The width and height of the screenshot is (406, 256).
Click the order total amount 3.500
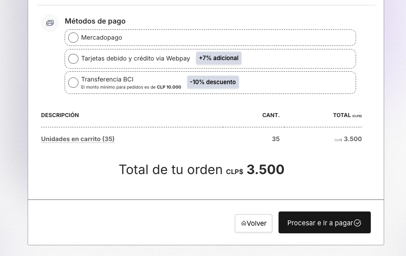[265, 170]
